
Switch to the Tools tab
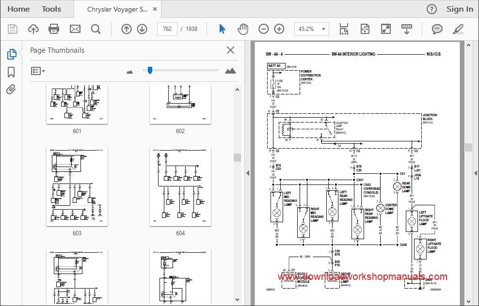[x=51, y=9]
